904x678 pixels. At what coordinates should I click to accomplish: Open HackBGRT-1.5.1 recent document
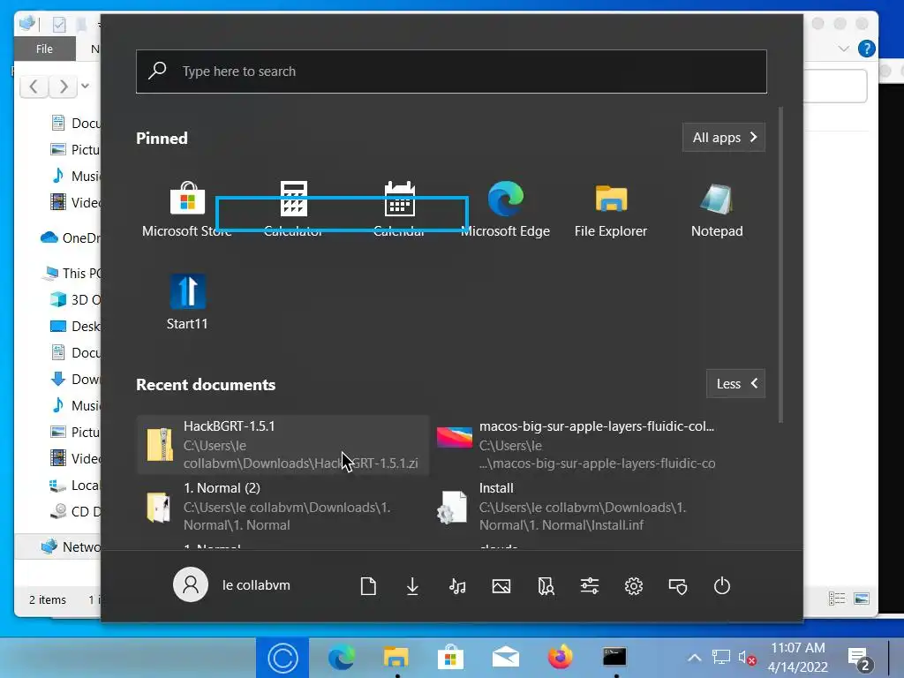coord(283,445)
